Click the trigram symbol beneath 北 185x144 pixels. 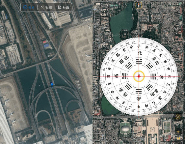point(139,62)
